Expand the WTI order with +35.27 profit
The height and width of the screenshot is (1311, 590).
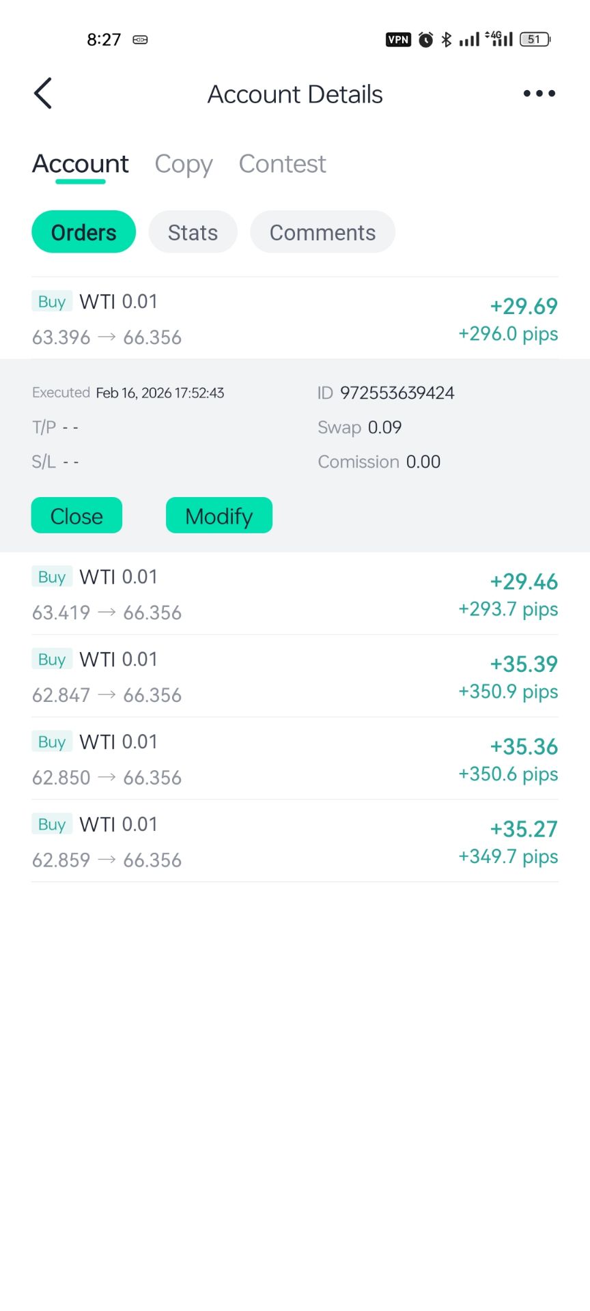click(x=295, y=841)
